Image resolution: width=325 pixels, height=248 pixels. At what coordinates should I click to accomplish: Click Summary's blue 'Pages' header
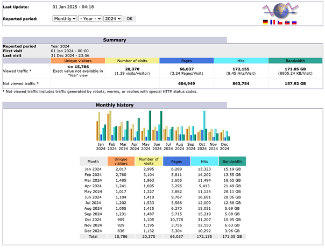coord(186,61)
